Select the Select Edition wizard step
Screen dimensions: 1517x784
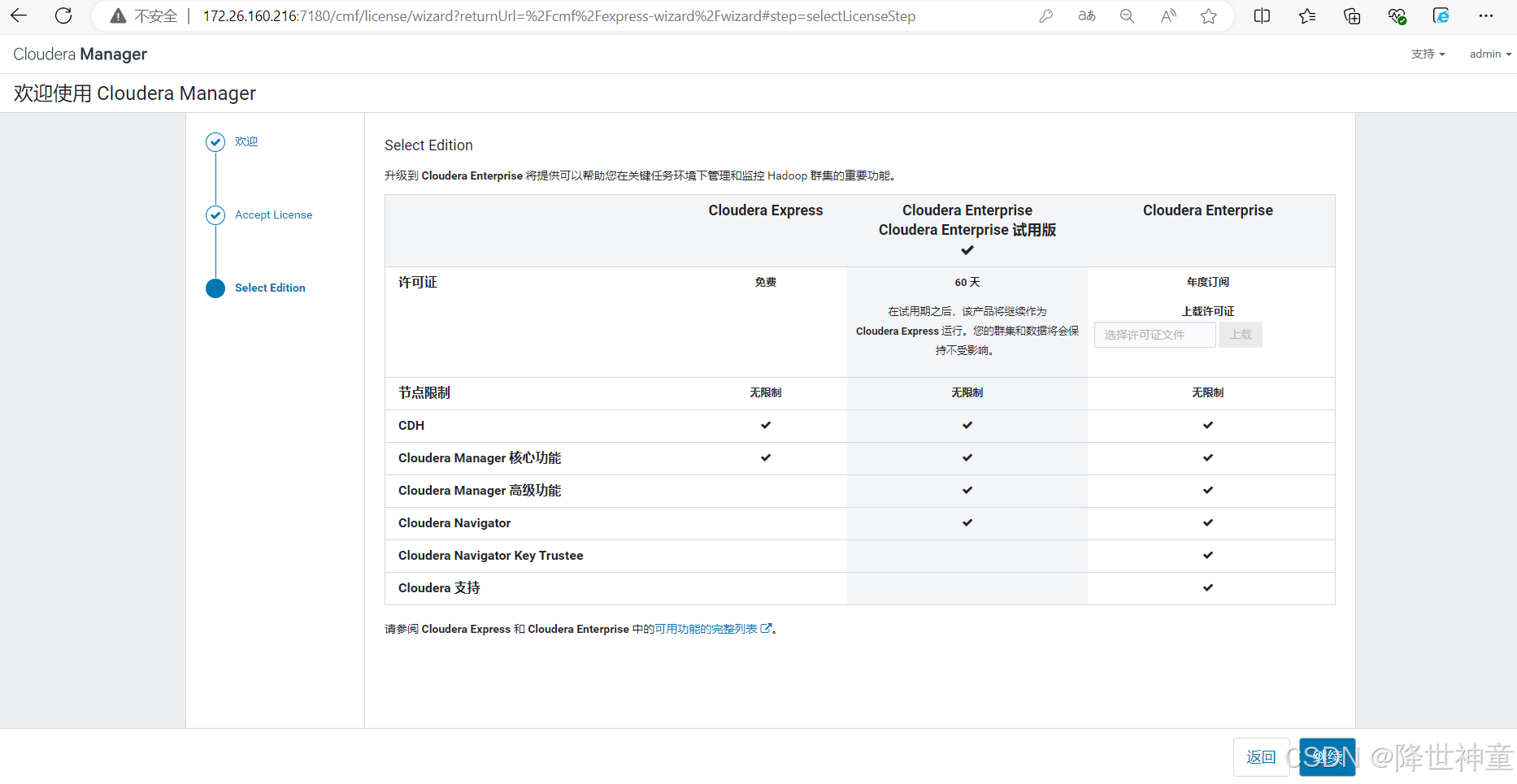pos(270,288)
